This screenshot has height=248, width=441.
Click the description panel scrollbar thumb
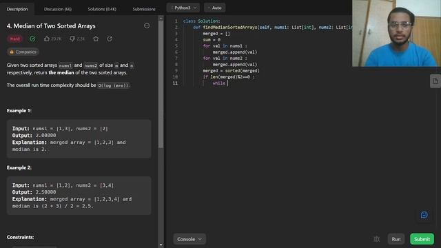click(161, 84)
